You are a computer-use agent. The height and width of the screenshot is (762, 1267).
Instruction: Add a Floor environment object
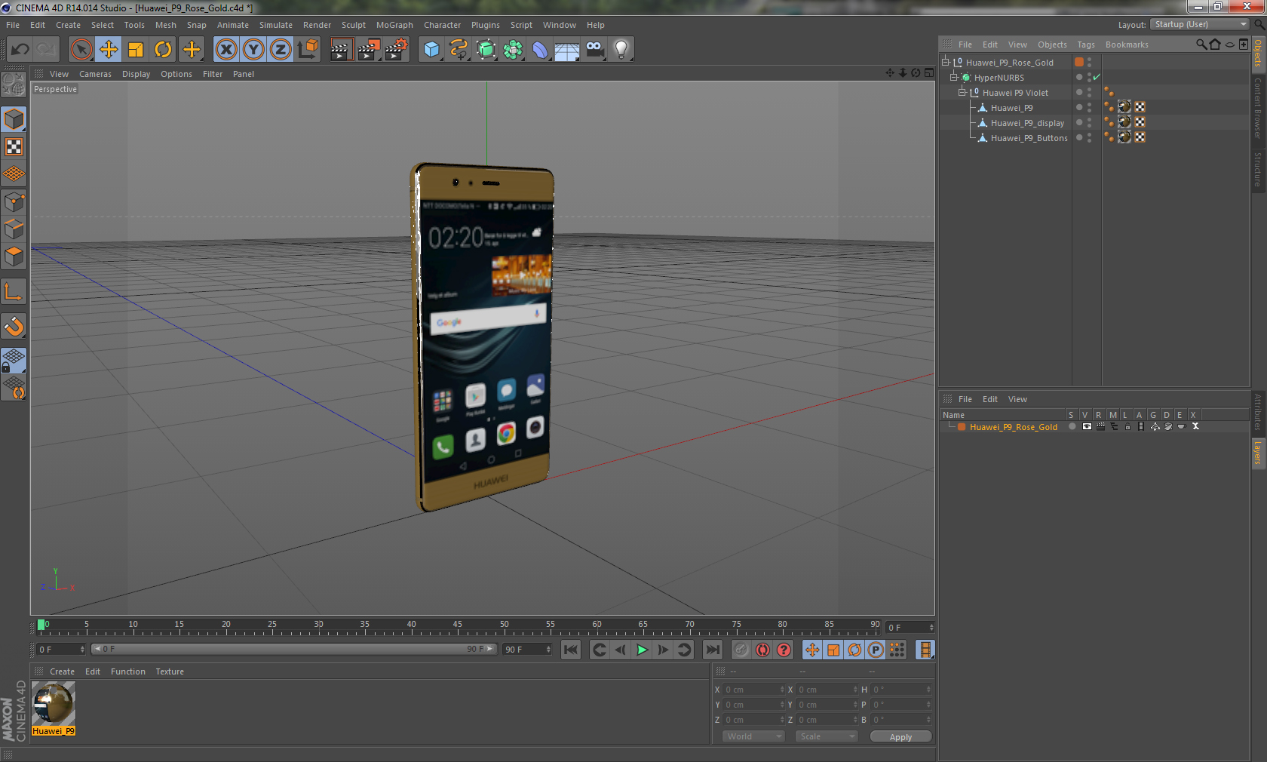click(567, 50)
